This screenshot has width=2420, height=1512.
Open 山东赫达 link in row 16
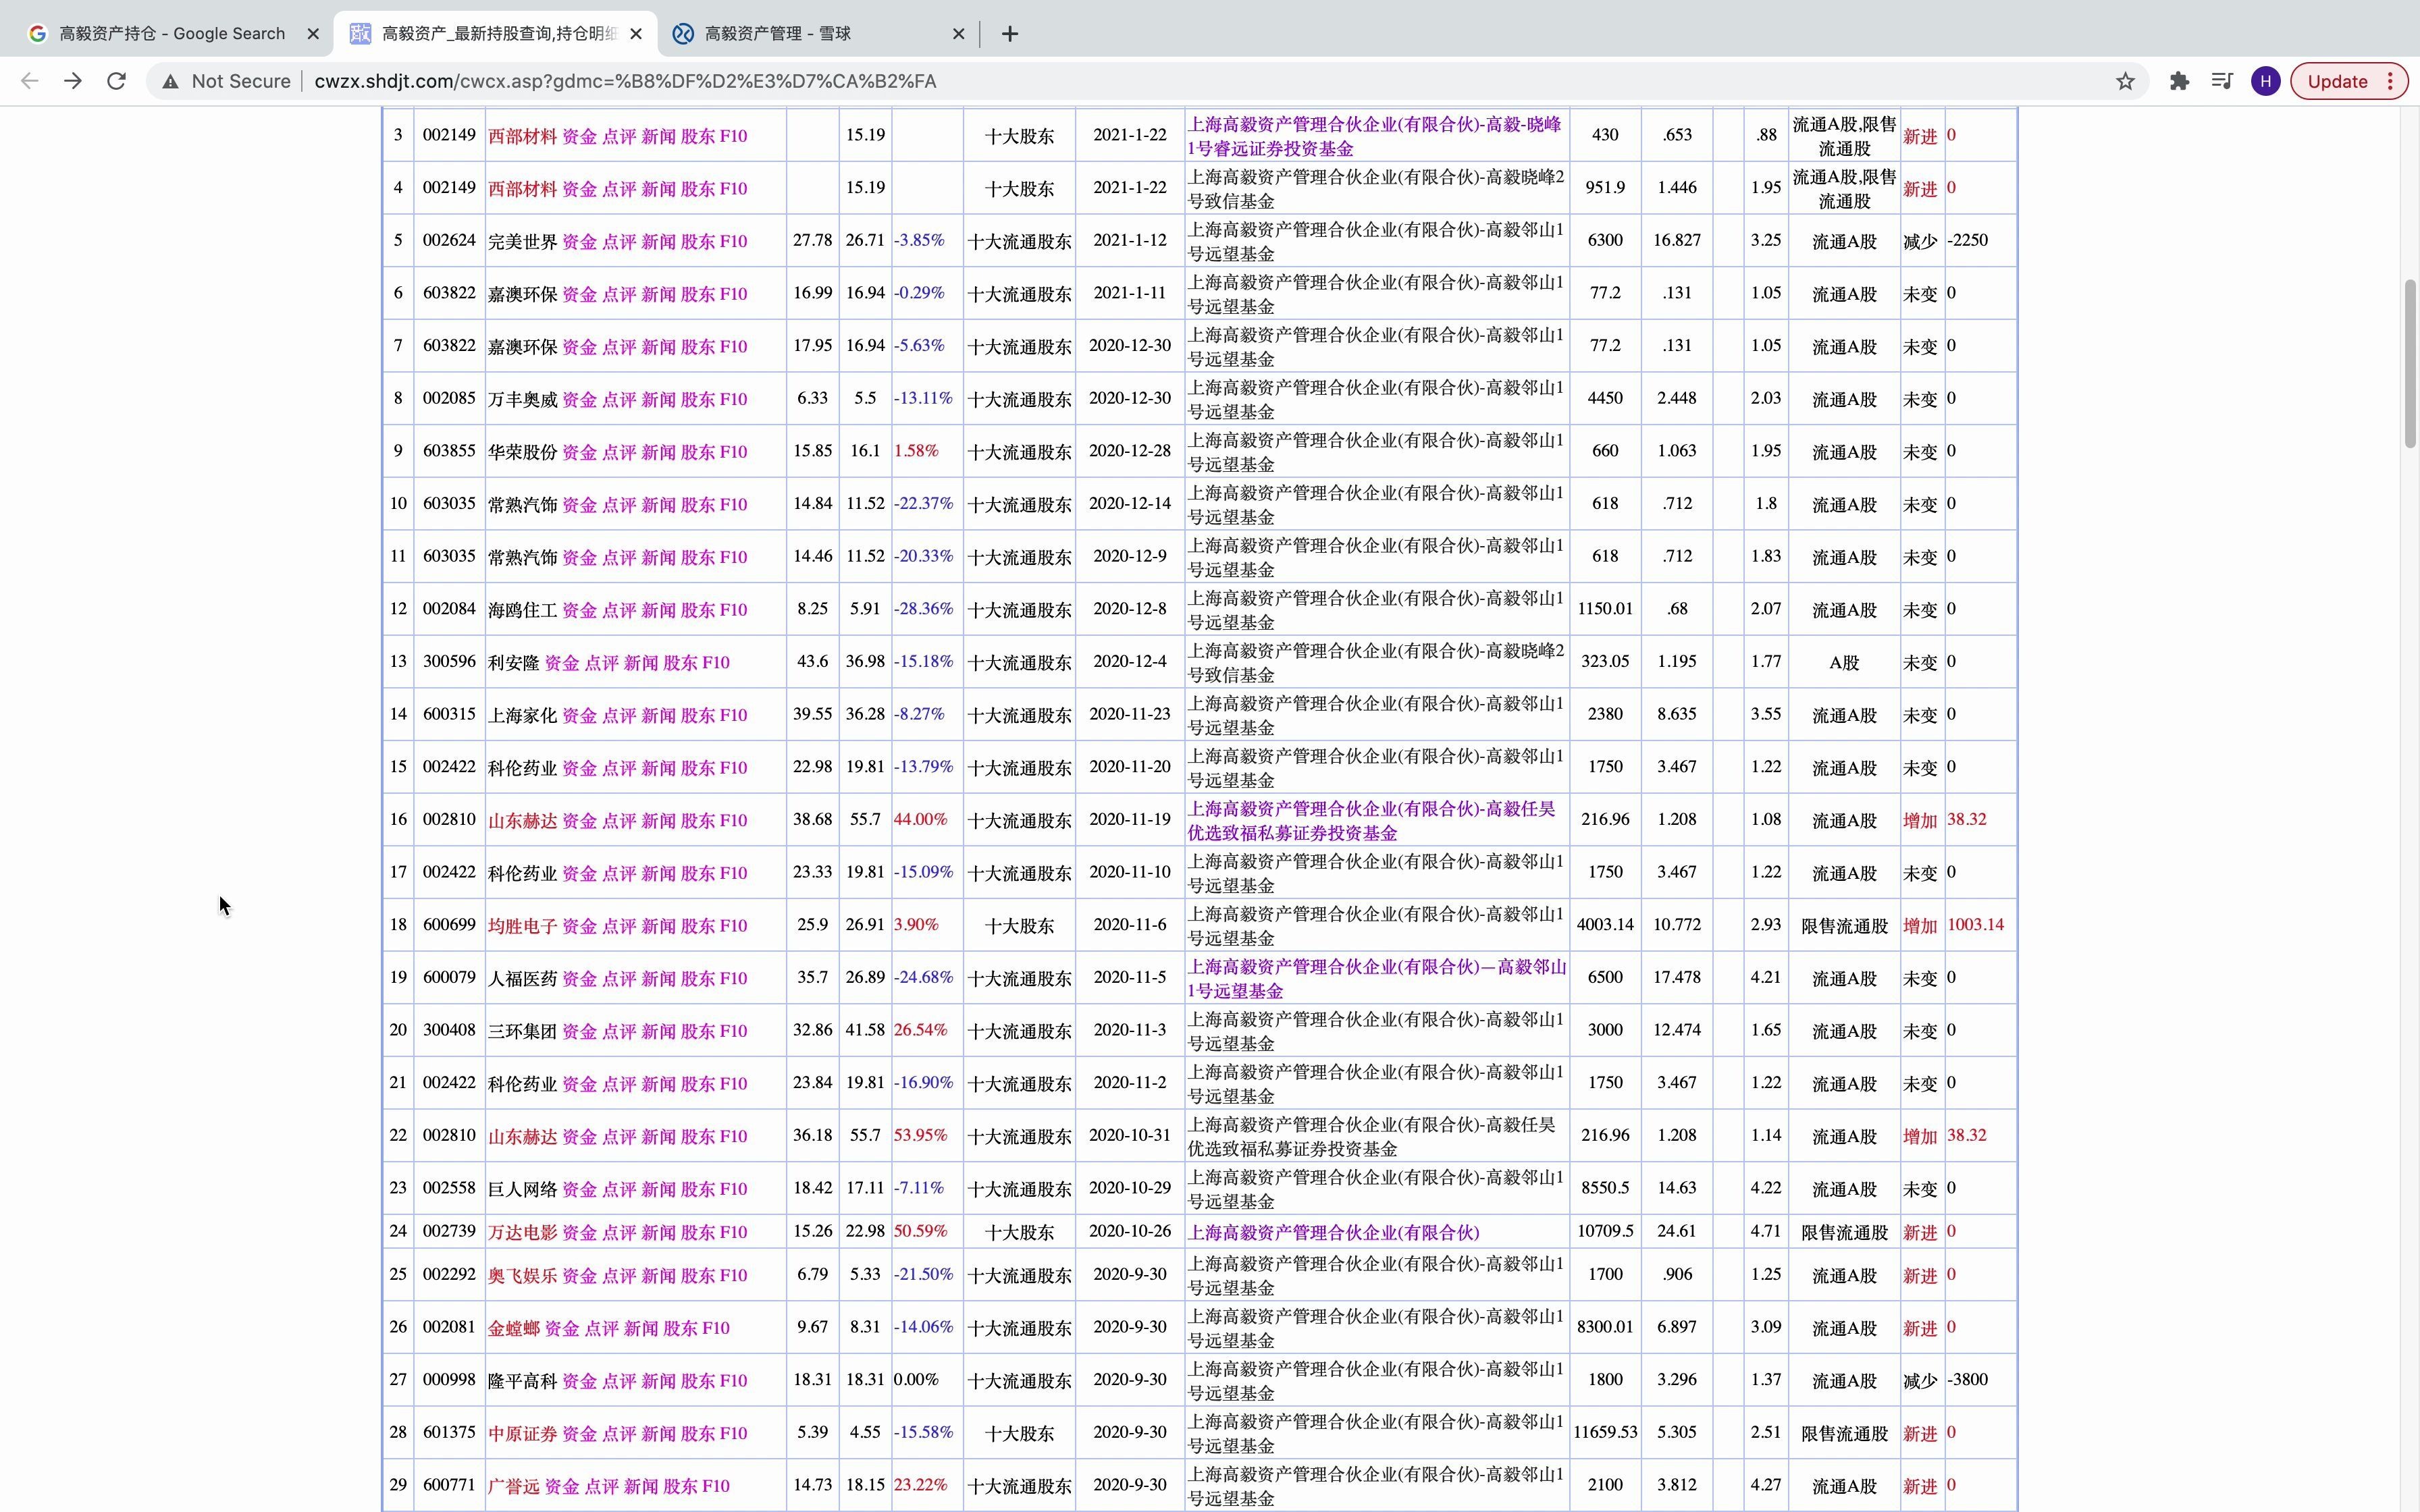(522, 821)
